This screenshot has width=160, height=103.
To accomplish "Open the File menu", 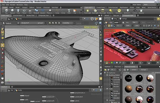I will click(x=3, y=5).
